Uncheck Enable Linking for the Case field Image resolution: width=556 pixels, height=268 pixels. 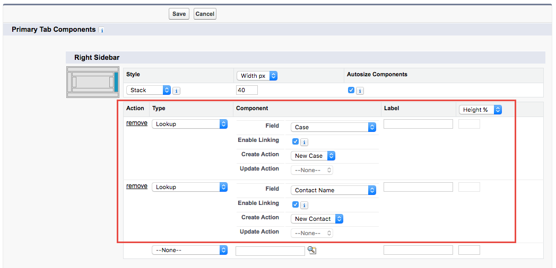[x=296, y=141]
